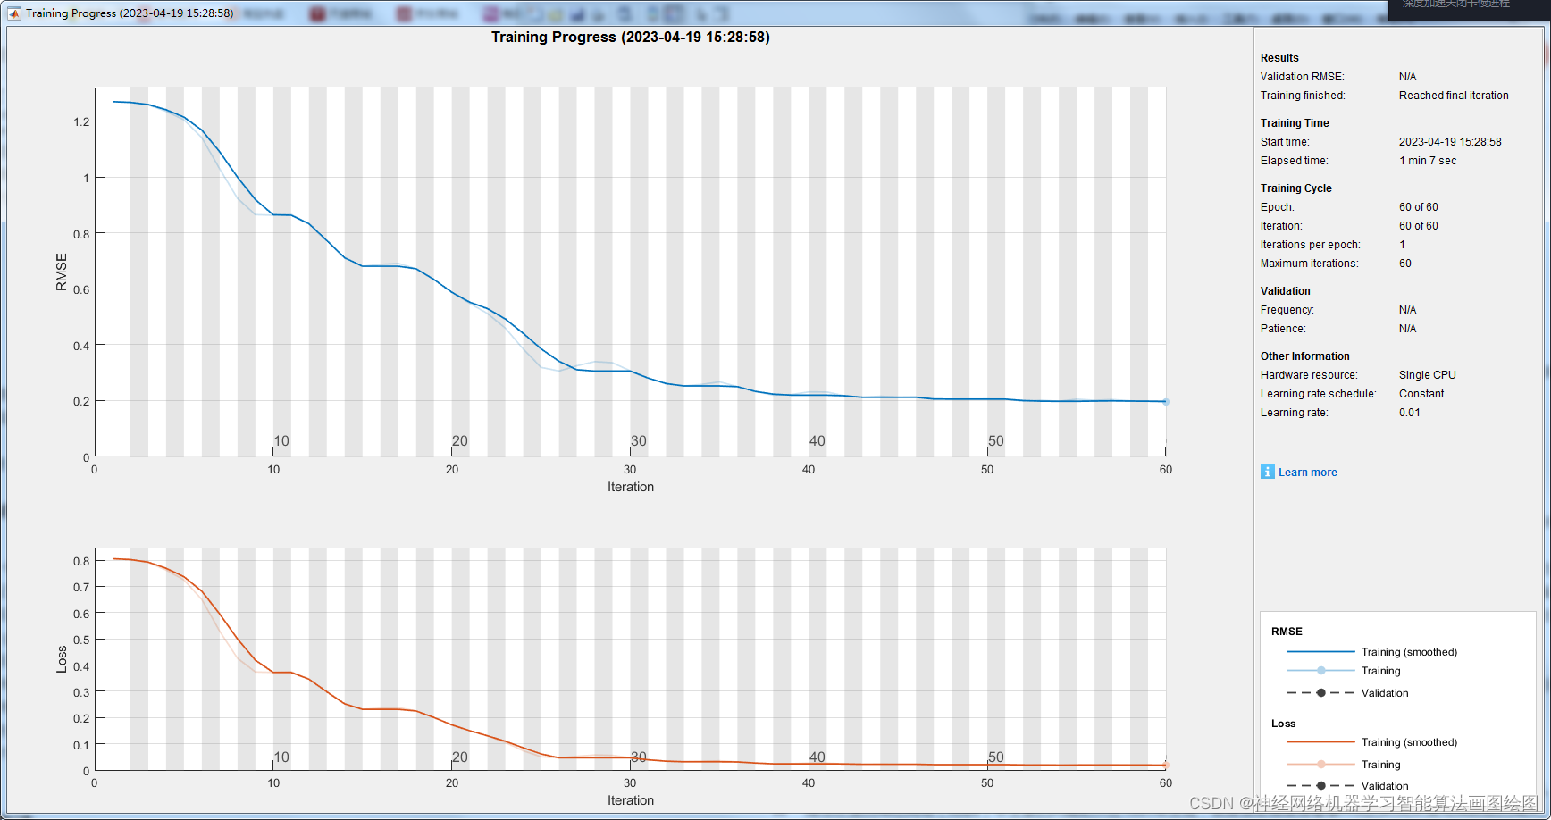The width and height of the screenshot is (1551, 820).
Task: Click the Frequency N/A value
Action: 1407,310
